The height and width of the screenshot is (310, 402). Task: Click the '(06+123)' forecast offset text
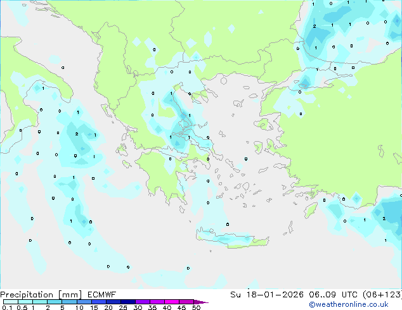[x=382, y=295]
